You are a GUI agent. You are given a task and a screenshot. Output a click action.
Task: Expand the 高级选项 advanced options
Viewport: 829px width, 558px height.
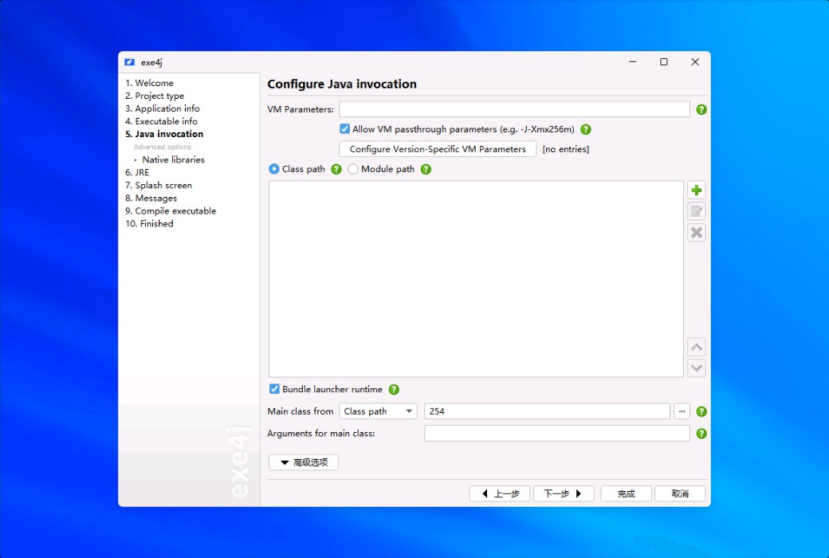304,462
